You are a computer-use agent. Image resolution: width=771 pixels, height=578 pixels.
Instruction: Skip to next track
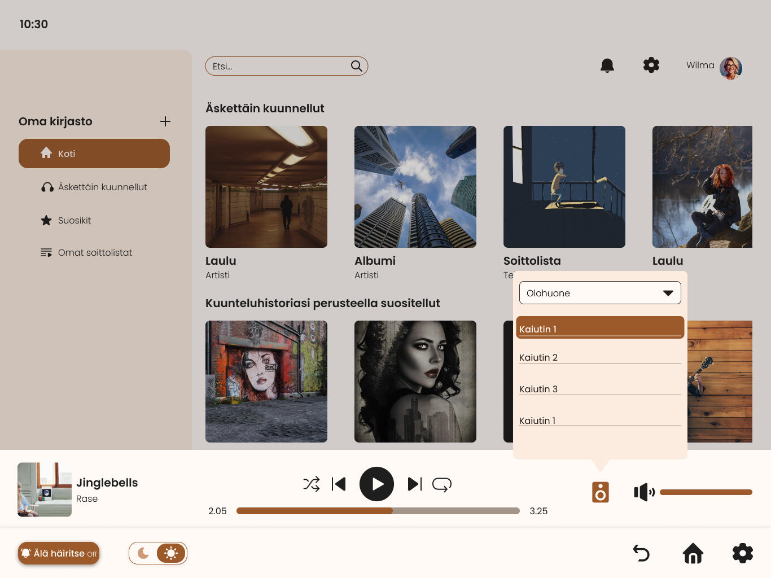tap(415, 484)
